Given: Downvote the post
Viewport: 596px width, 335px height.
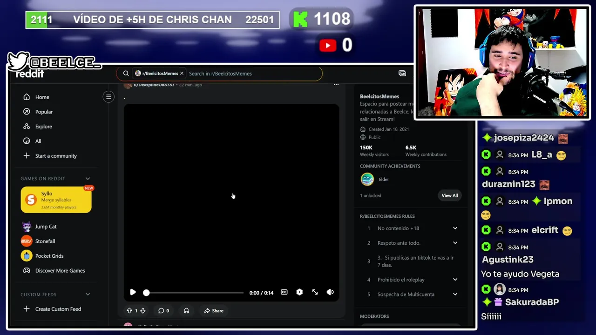Looking at the screenshot, I should [143, 311].
